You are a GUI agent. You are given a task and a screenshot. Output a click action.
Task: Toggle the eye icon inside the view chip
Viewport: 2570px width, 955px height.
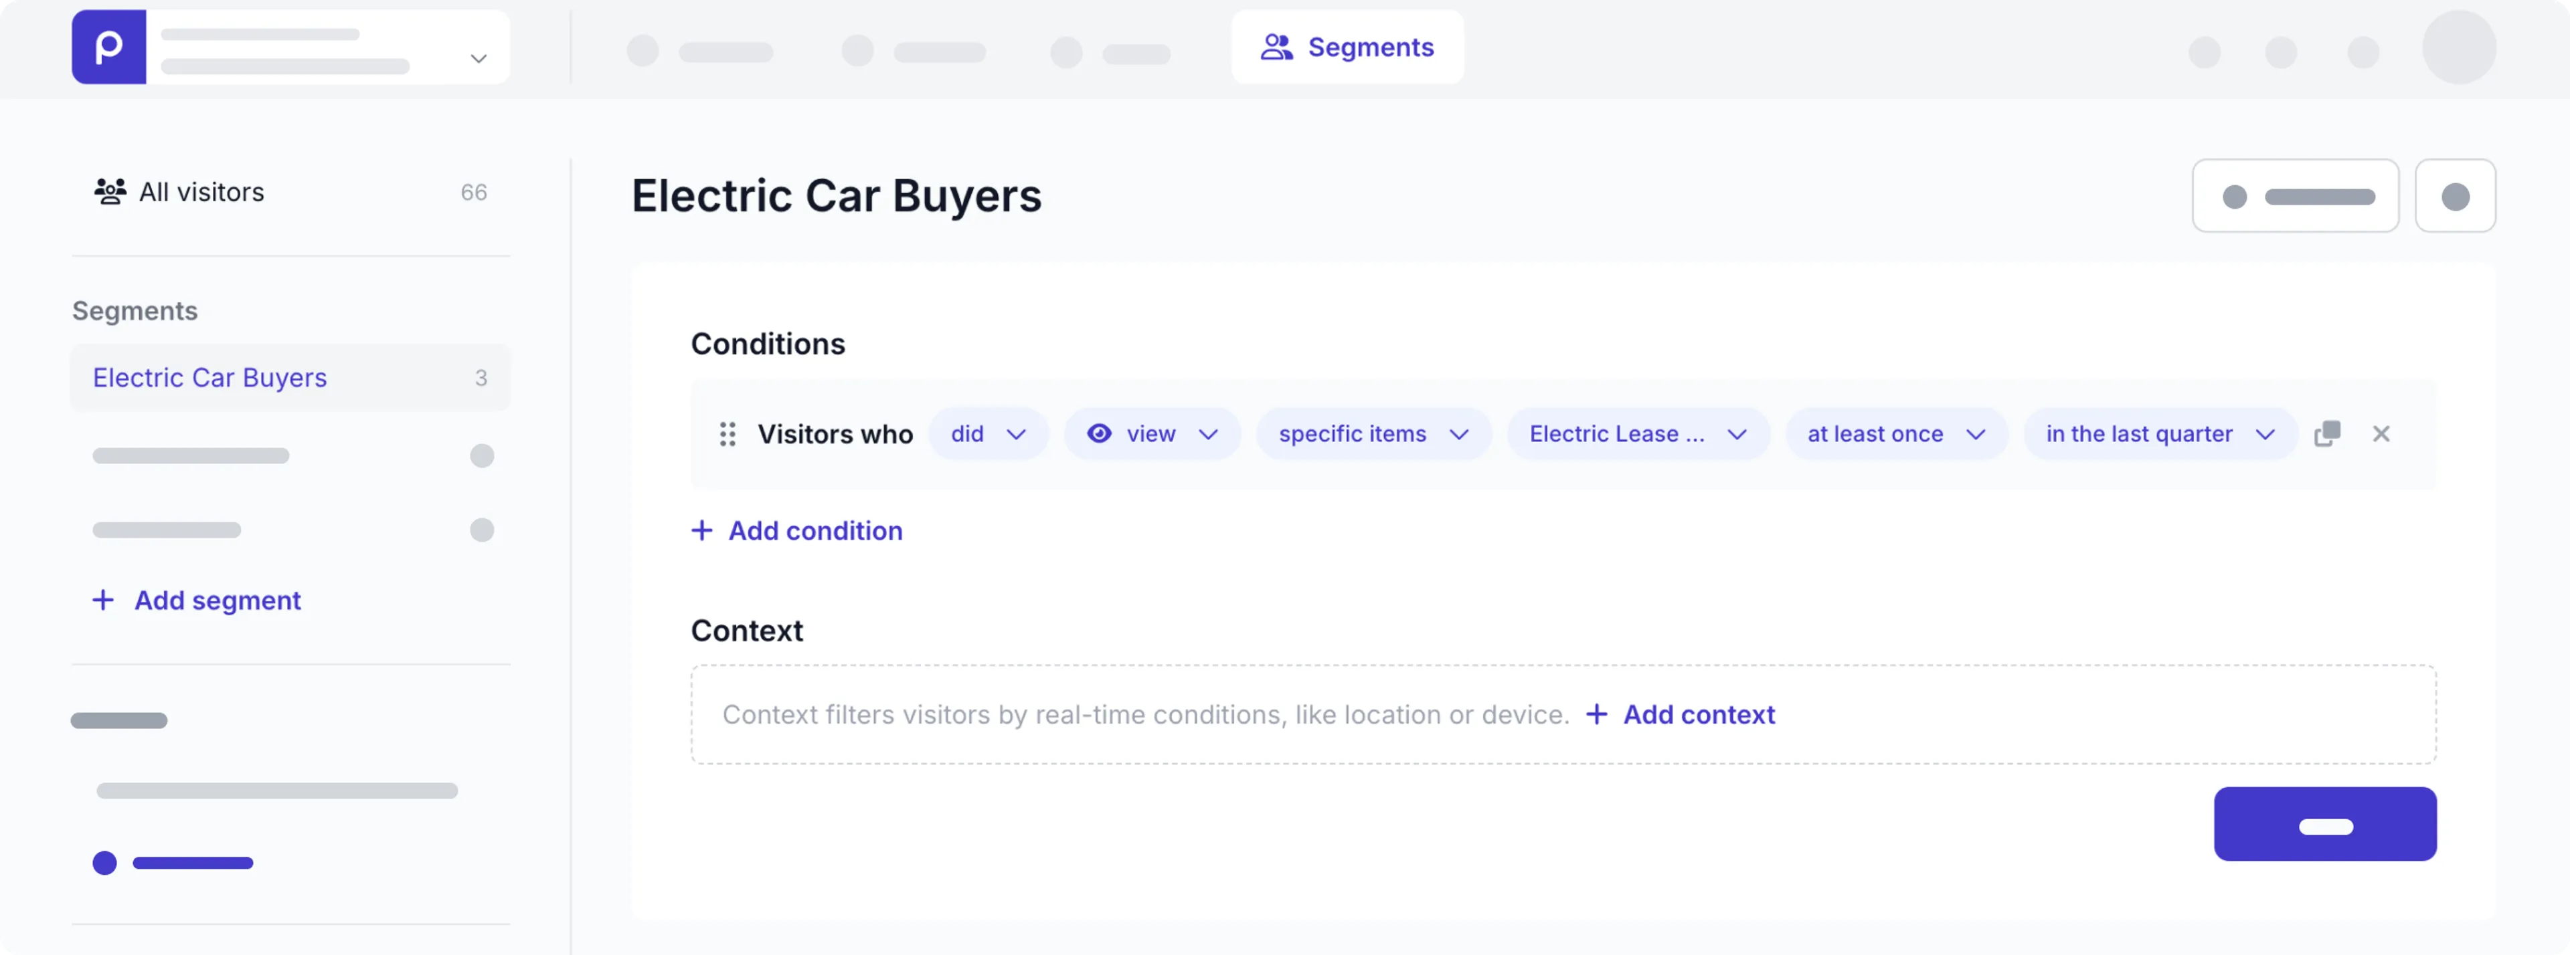tap(1100, 433)
